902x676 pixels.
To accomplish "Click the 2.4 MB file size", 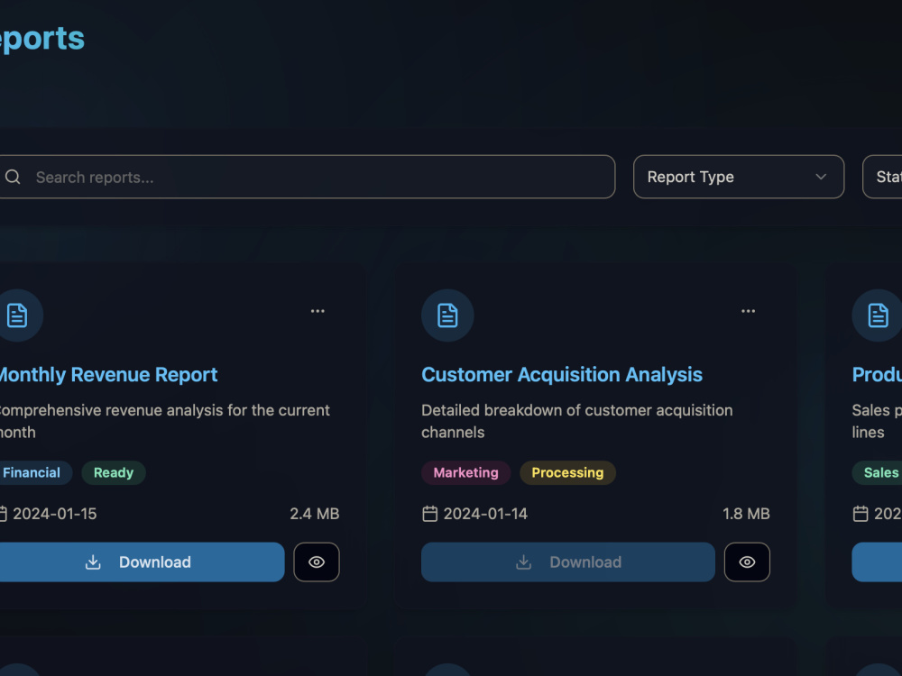I will 314,514.
